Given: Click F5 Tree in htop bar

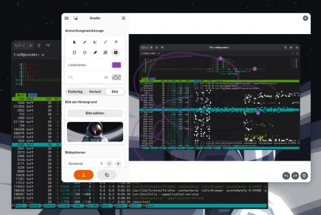Looking at the screenshot, I should click(x=77, y=205).
